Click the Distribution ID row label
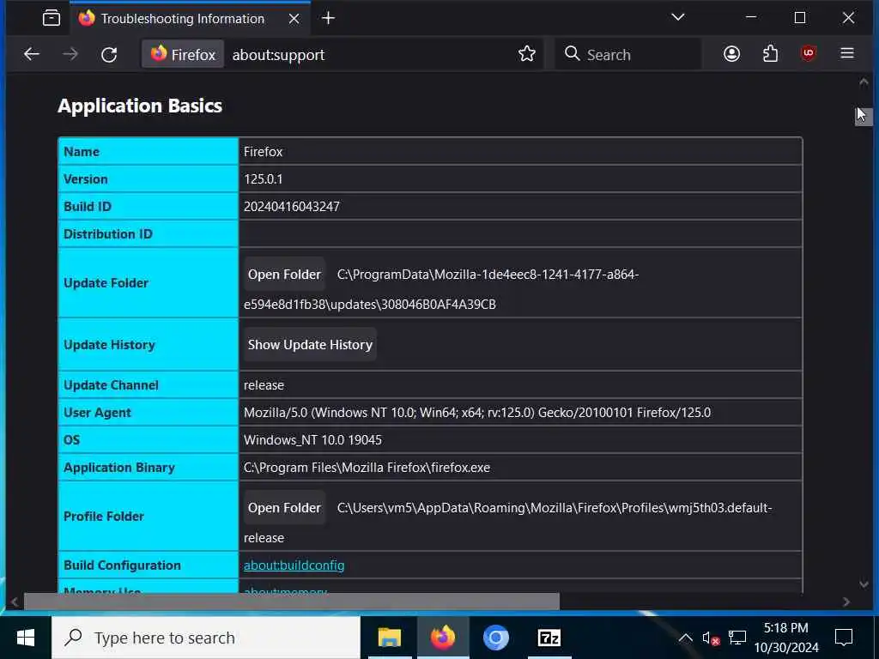Viewport: 879px width, 659px height. [x=107, y=234]
